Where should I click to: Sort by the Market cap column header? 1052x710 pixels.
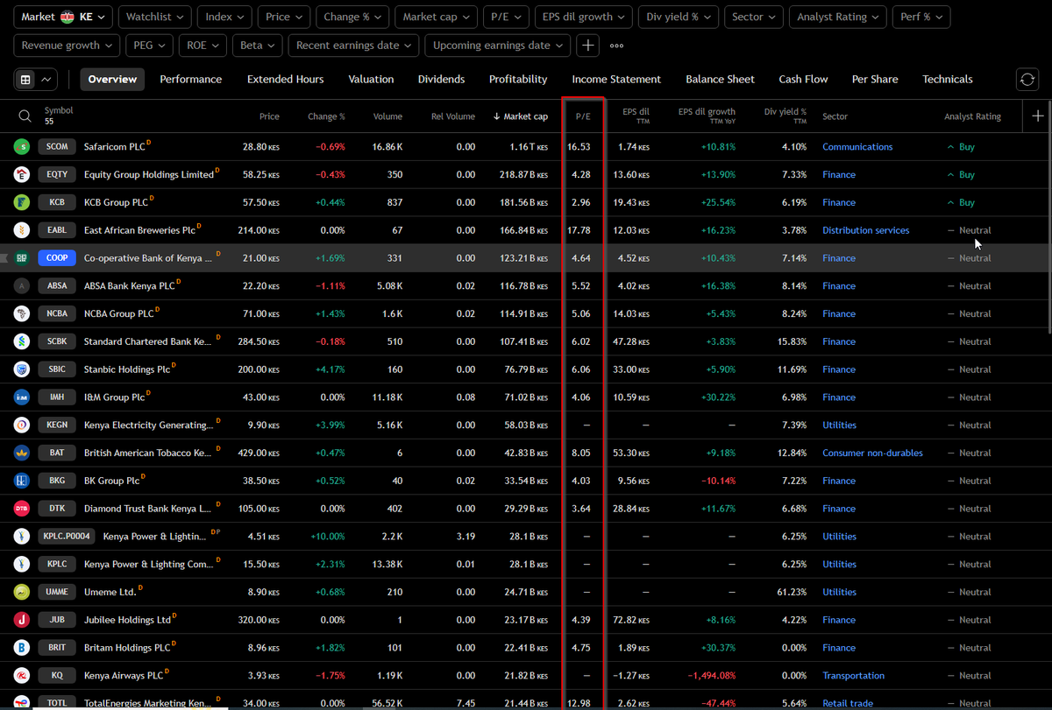tap(521, 116)
